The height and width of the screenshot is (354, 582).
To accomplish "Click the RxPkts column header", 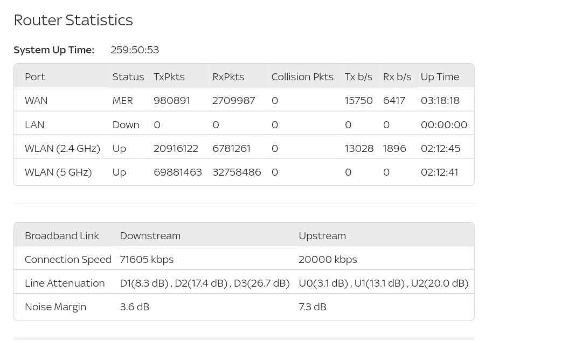I will (x=228, y=77).
